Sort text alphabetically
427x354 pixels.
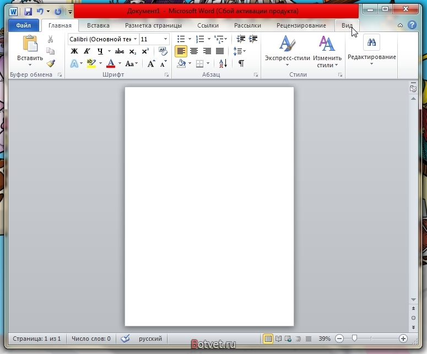(223, 63)
